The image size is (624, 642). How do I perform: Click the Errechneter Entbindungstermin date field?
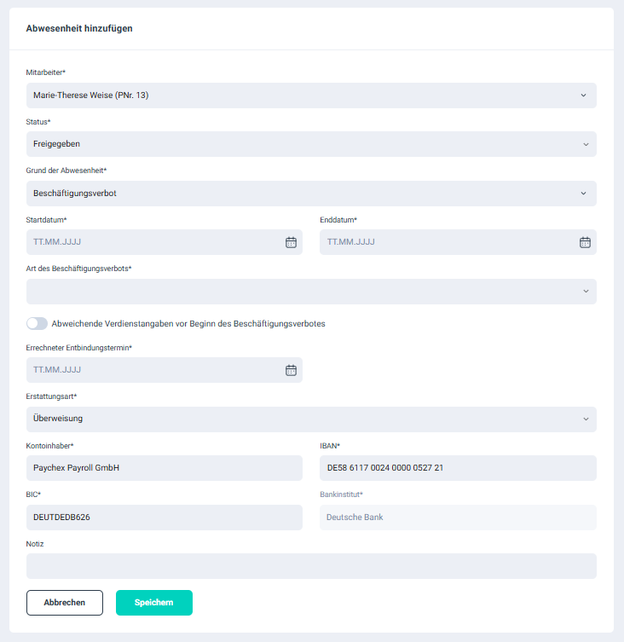(153, 370)
